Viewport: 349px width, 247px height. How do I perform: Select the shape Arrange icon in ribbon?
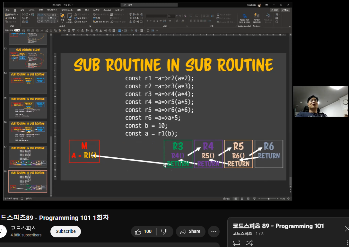(62, 16)
